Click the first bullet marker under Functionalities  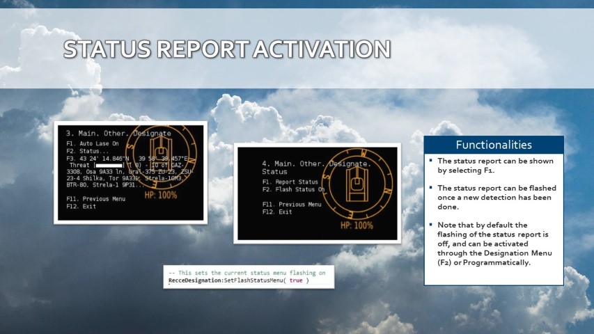click(431, 161)
